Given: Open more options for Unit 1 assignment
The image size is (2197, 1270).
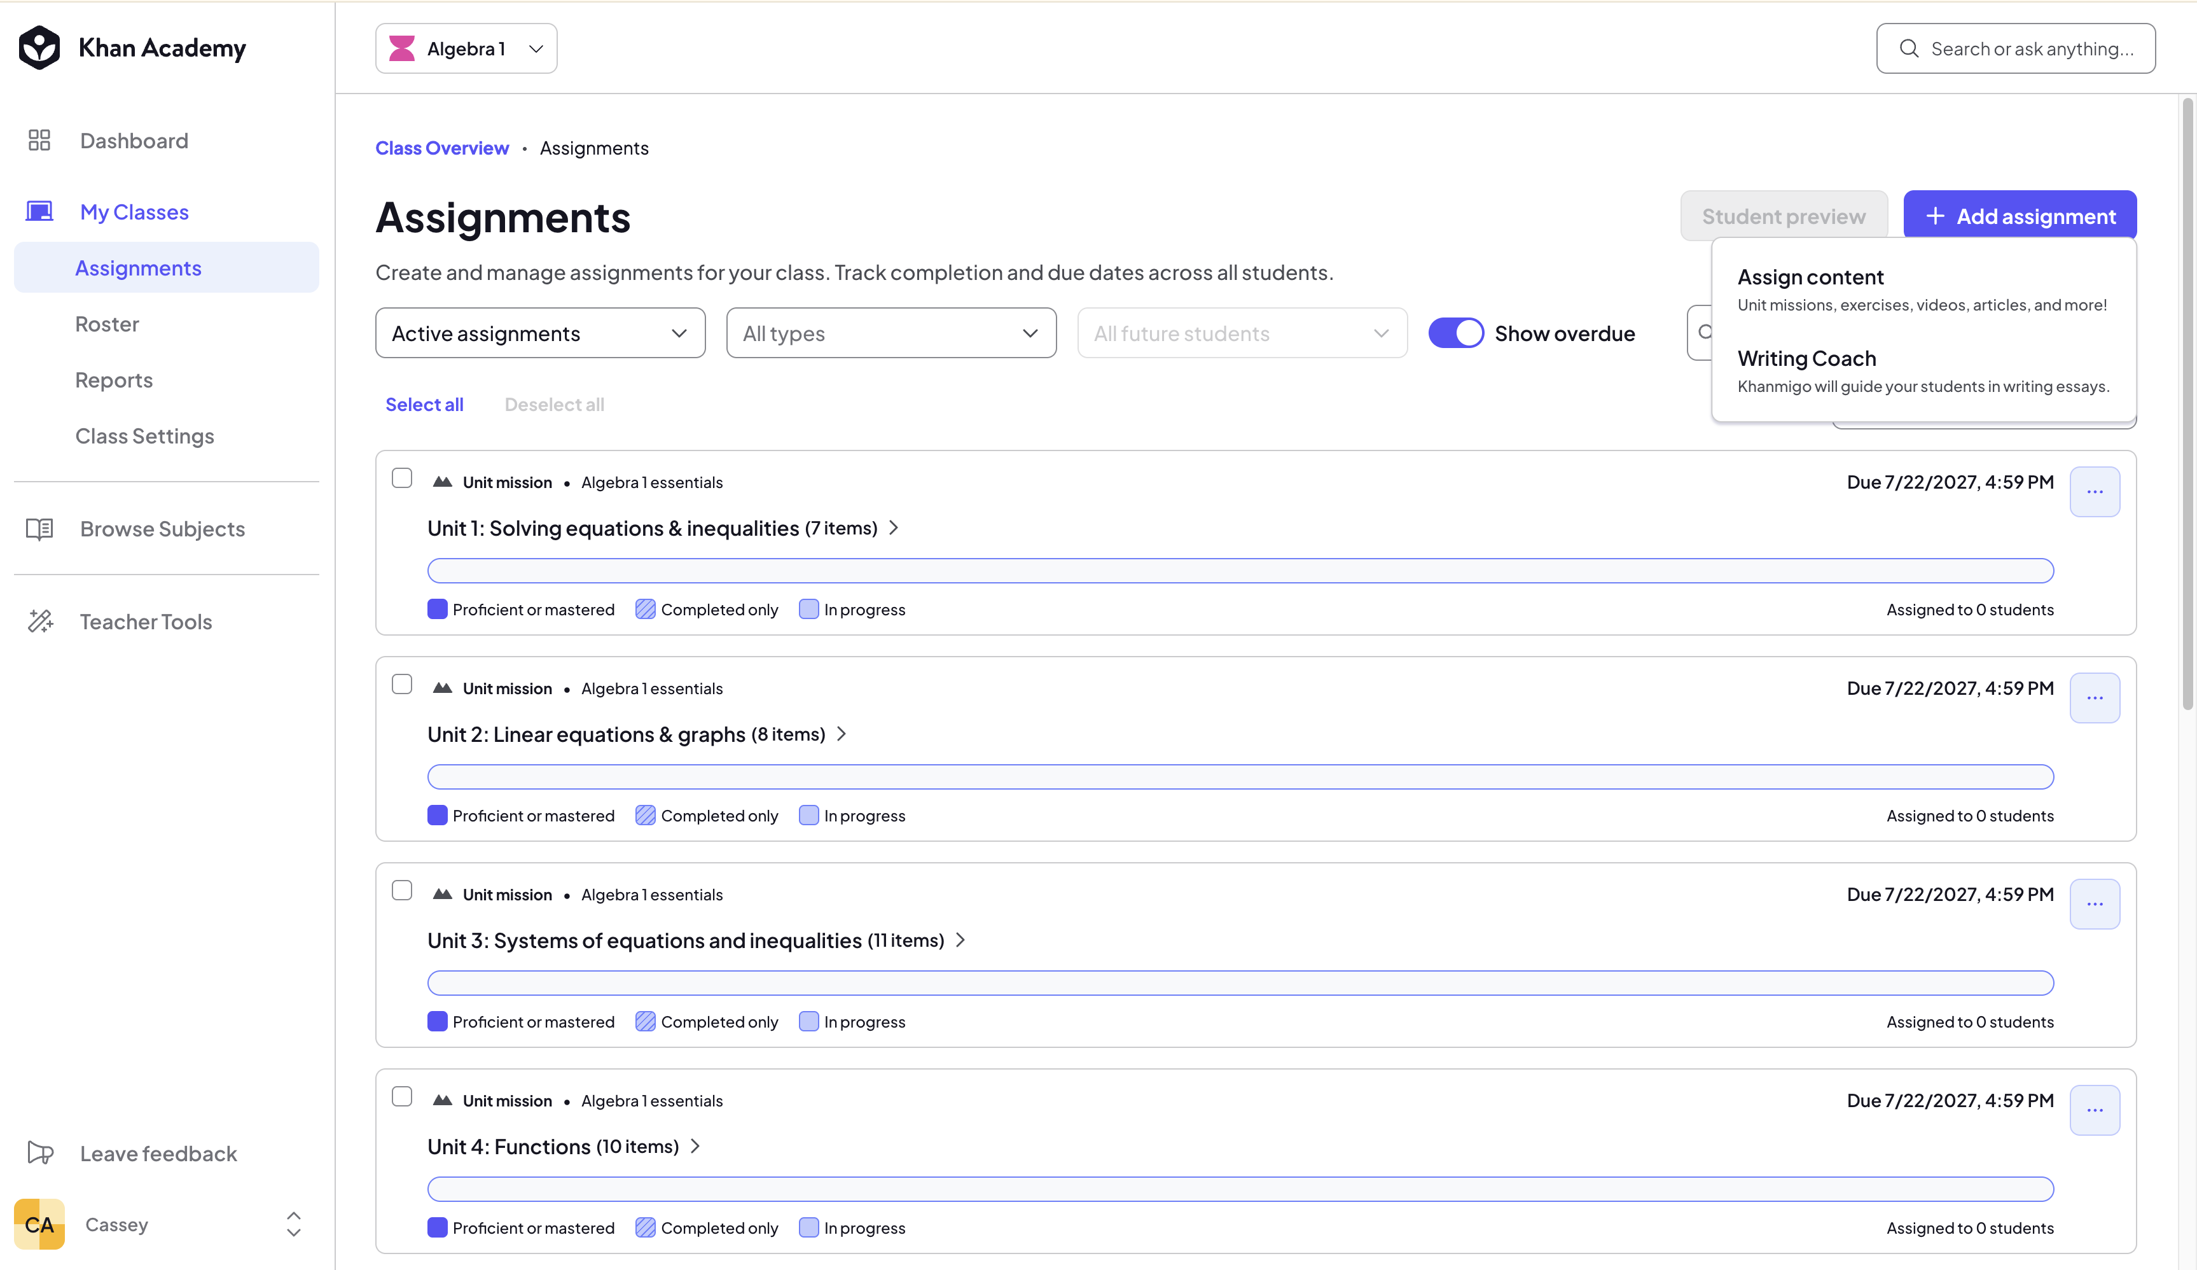Looking at the screenshot, I should point(2095,492).
